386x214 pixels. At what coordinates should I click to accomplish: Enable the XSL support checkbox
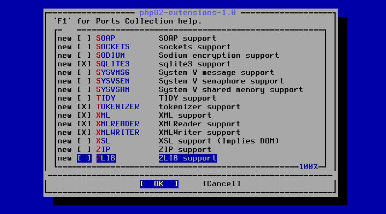pos(84,141)
